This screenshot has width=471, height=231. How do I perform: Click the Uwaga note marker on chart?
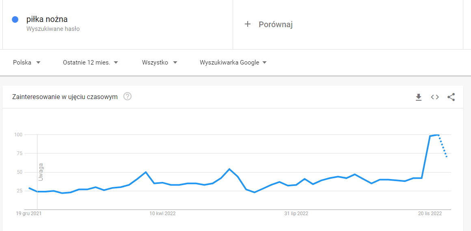click(x=41, y=172)
